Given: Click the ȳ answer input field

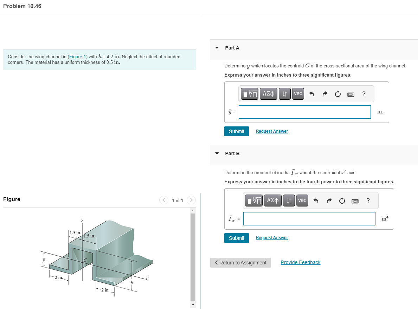Looking at the screenshot, I should point(304,112).
